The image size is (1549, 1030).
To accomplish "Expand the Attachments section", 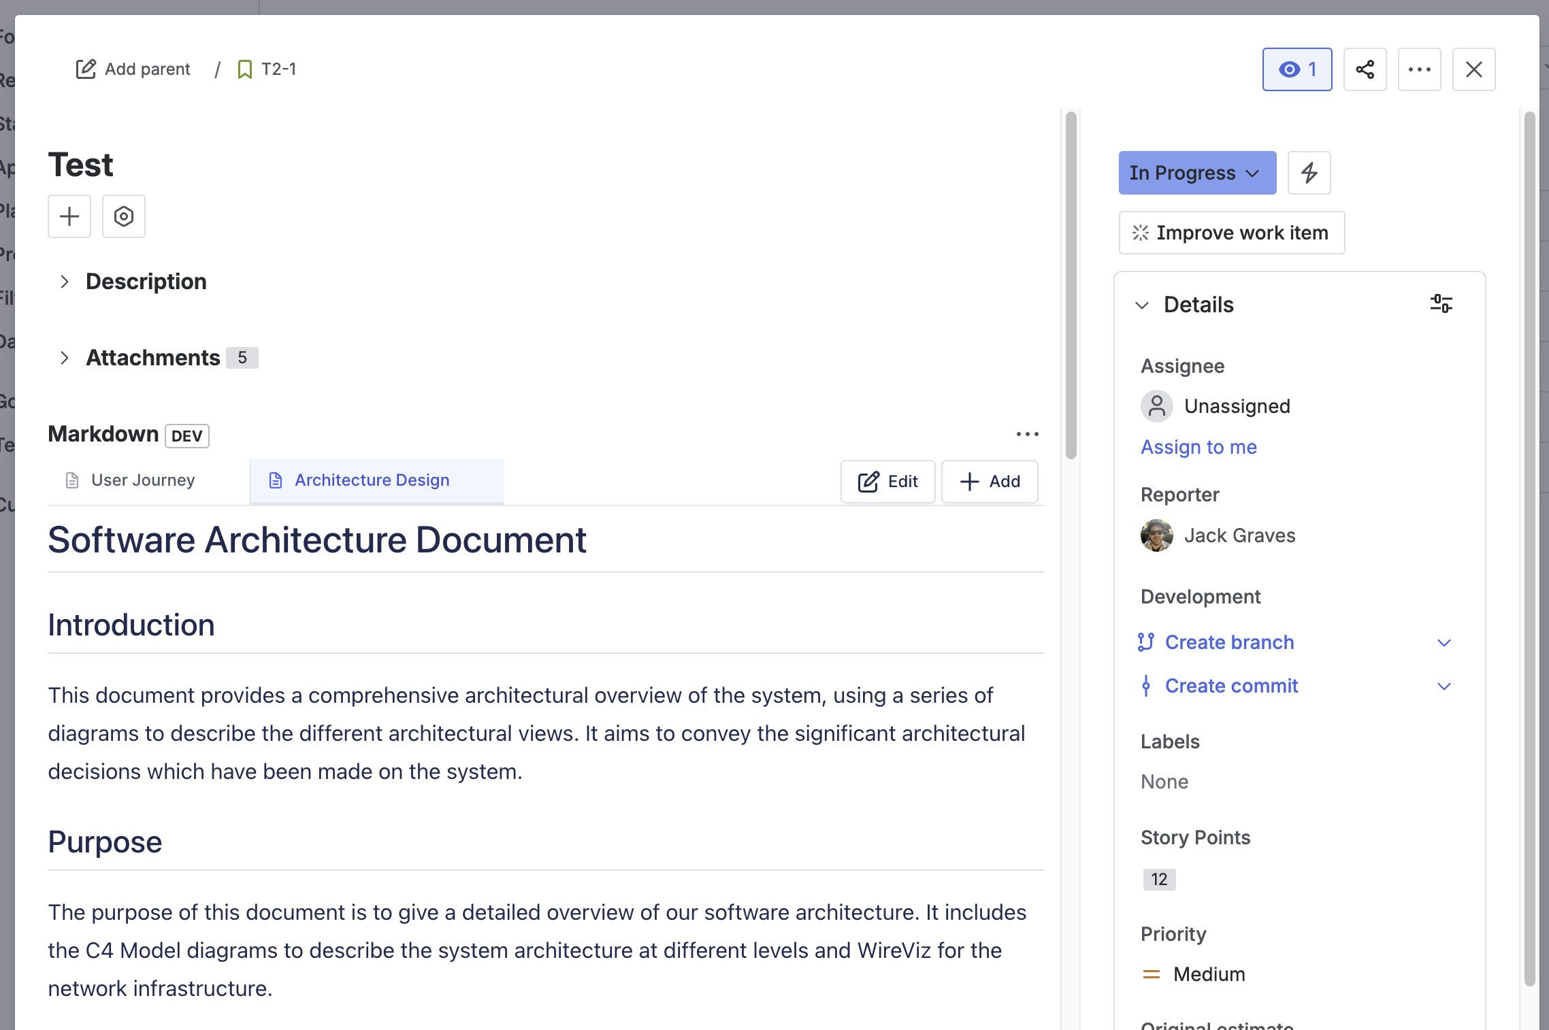I will pos(65,358).
